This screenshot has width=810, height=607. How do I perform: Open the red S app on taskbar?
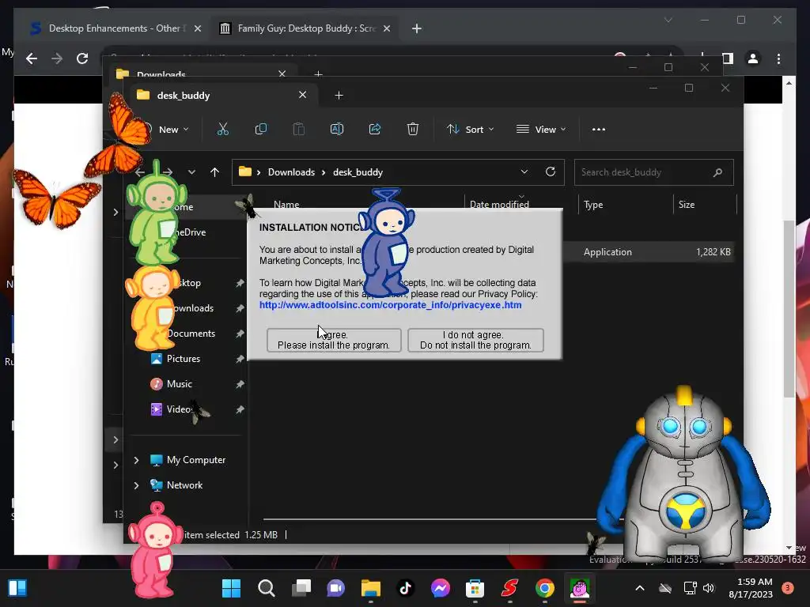click(x=509, y=588)
